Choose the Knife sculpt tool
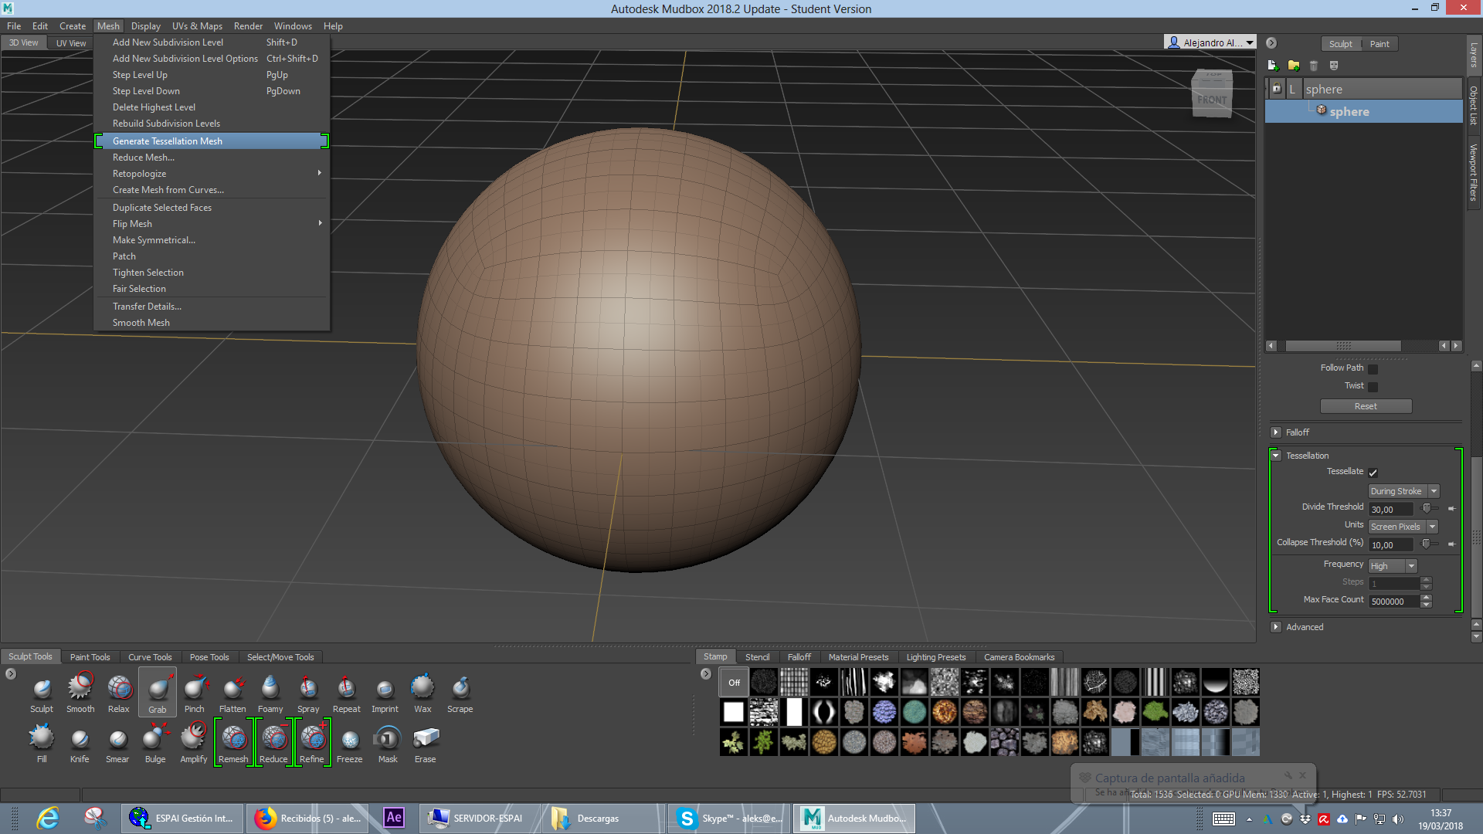Viewport: 1483px width, 834px height. pyautogui.click(x=80, y=741)
